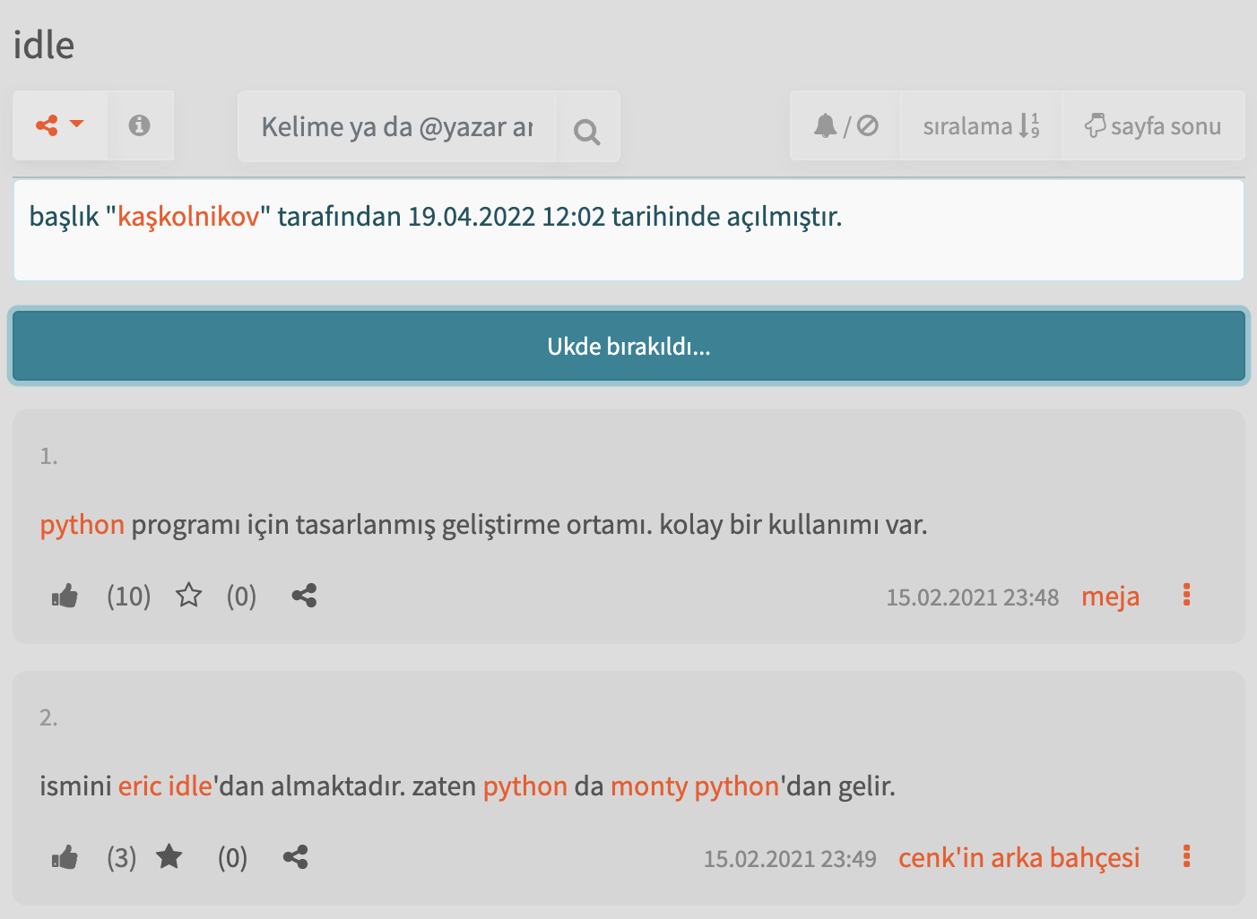Click the entry number '2.'
Image resolution: width=1257 pixels, height=919 pixels.
(x=48, y=718)
